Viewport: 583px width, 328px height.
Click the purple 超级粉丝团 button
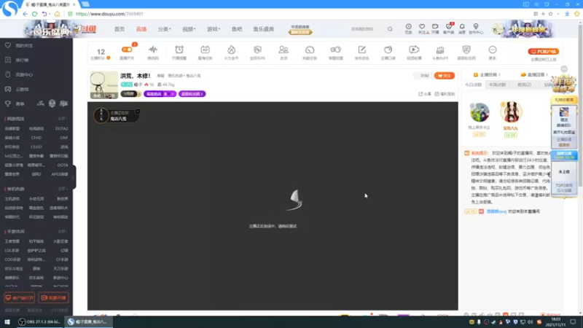[192, 94]
